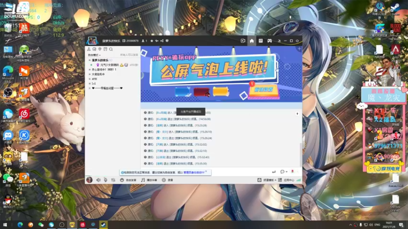Click the red gift icon beside chat input
The width and height of the screenshot is (408, 229).
coord(292,171)
